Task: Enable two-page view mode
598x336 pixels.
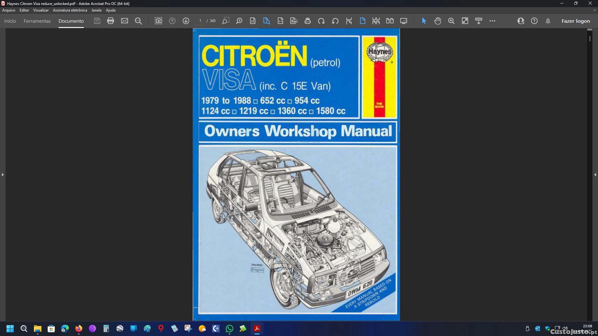Action: pyautogui.click(x=389, y=21)
